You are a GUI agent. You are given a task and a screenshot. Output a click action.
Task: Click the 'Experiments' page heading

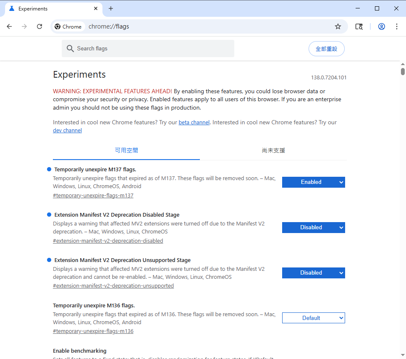coord(79,75)
